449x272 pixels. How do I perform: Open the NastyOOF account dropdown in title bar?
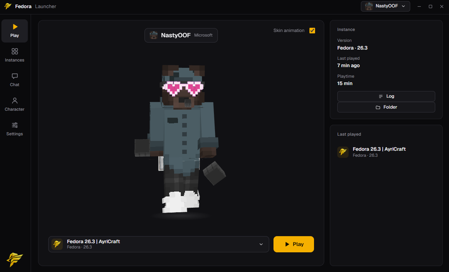click(x=385, y=6)
